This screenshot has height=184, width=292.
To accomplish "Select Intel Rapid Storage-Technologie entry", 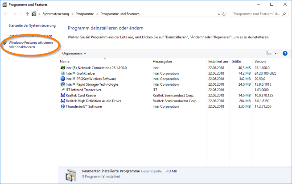I will tap(92, 84).
